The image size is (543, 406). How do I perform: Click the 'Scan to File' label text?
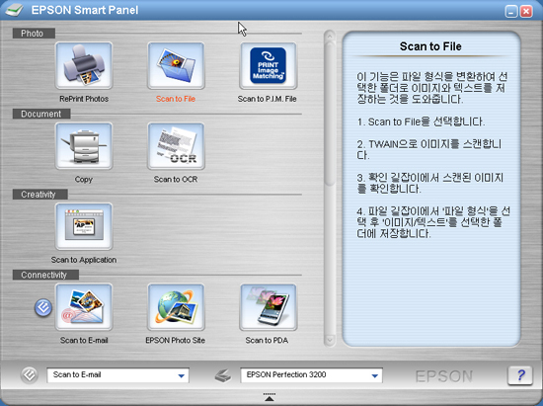point(176,99)
